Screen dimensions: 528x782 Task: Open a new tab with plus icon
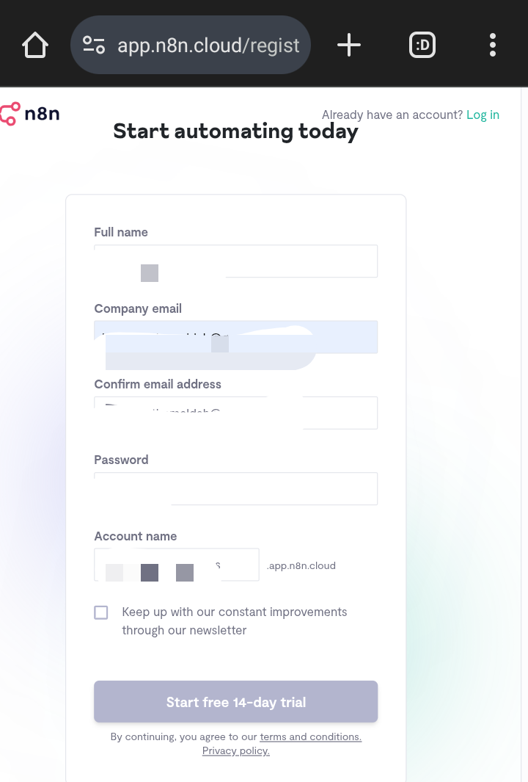tap(349, 46)
